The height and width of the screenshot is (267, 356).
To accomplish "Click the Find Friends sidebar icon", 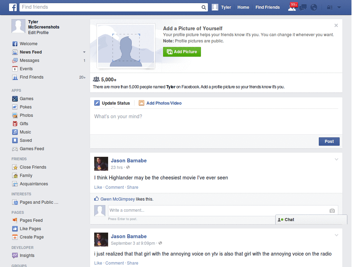I will pyautogui.click(x=15, y=78).
